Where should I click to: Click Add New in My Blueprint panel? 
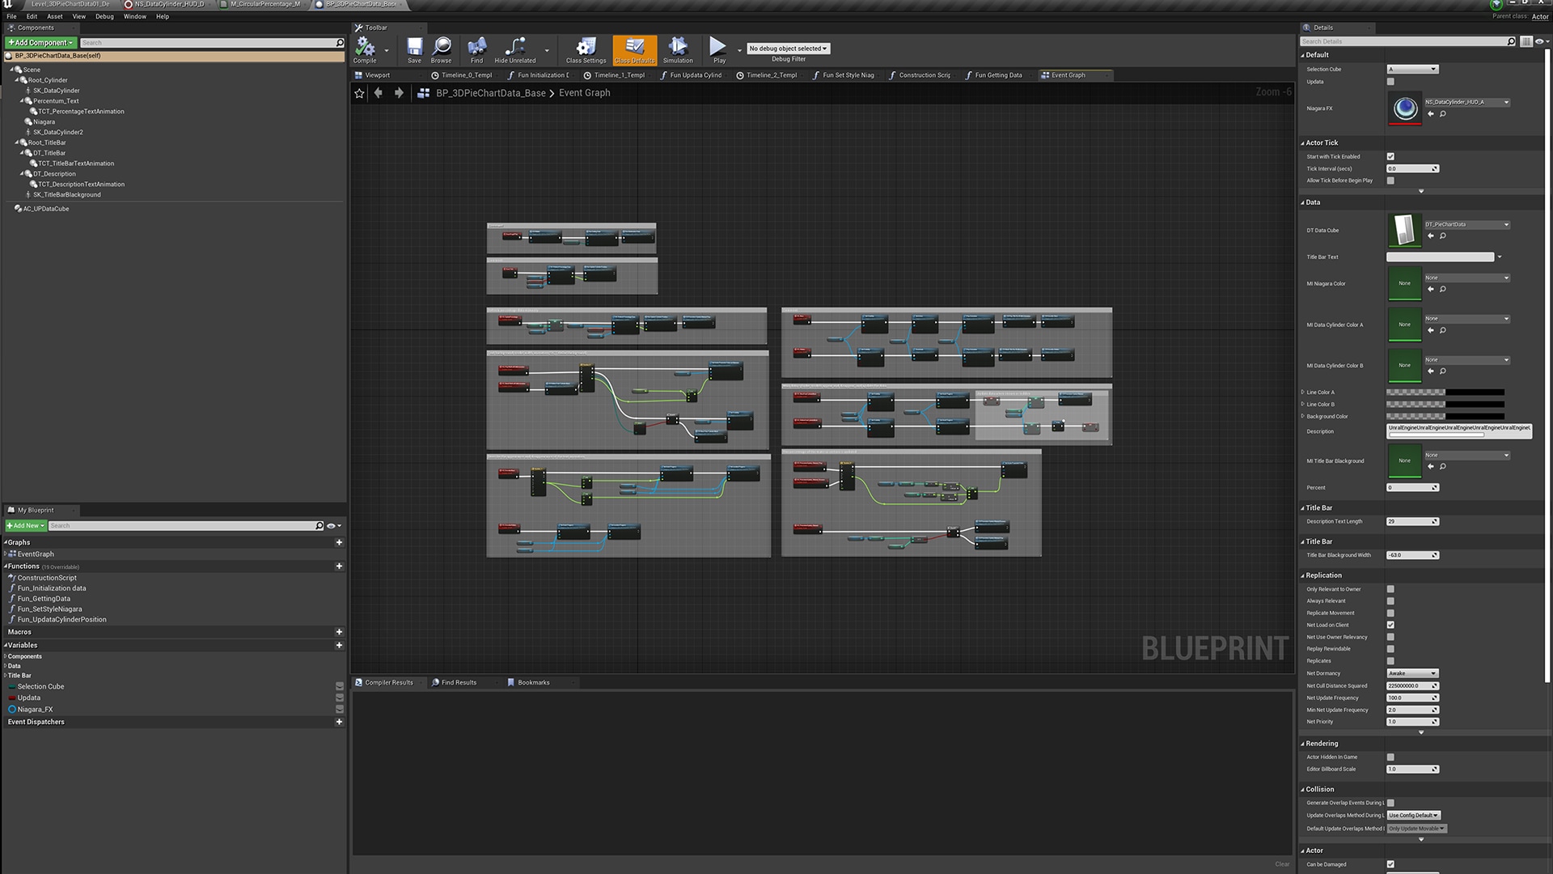pos(25,525)
